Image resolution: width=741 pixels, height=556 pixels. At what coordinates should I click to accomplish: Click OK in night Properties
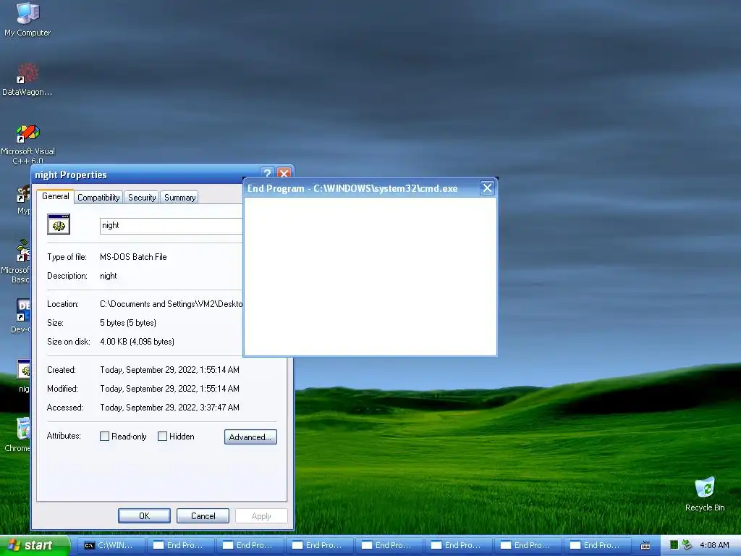point(144,515)
